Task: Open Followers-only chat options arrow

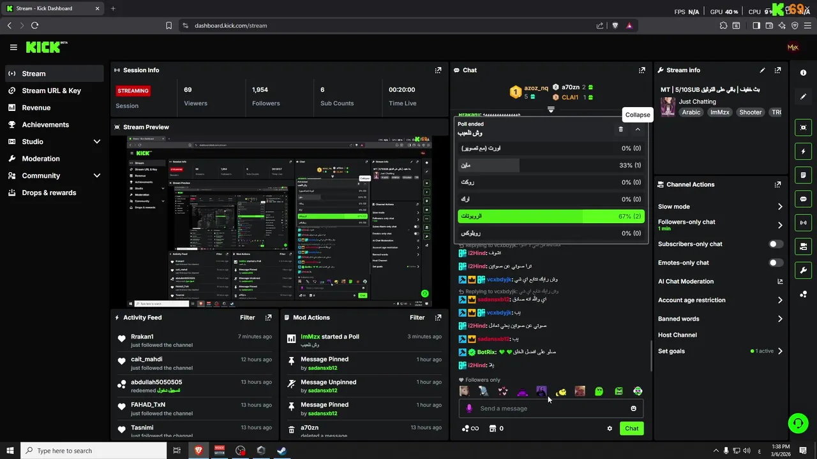Action: 780,225
